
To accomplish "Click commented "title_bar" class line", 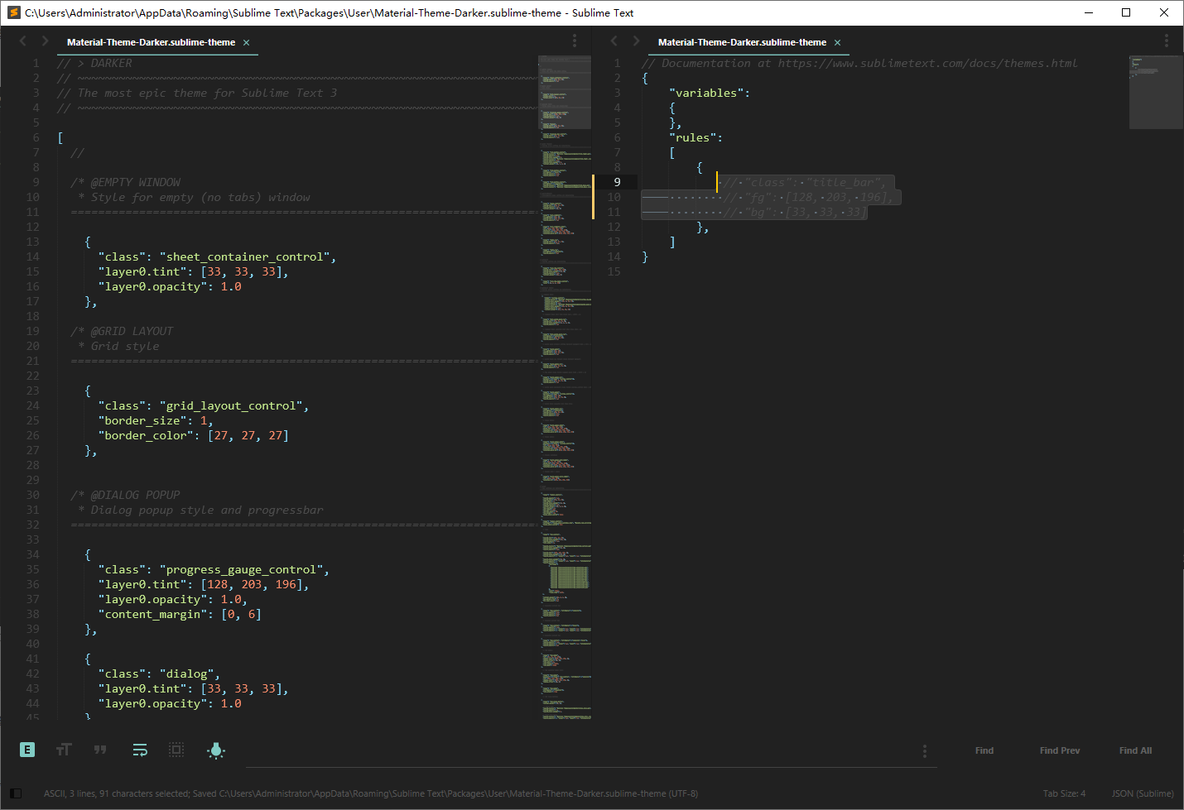I will point(804,182).
